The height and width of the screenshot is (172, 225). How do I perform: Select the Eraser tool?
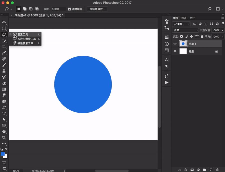tap(4, 83)
